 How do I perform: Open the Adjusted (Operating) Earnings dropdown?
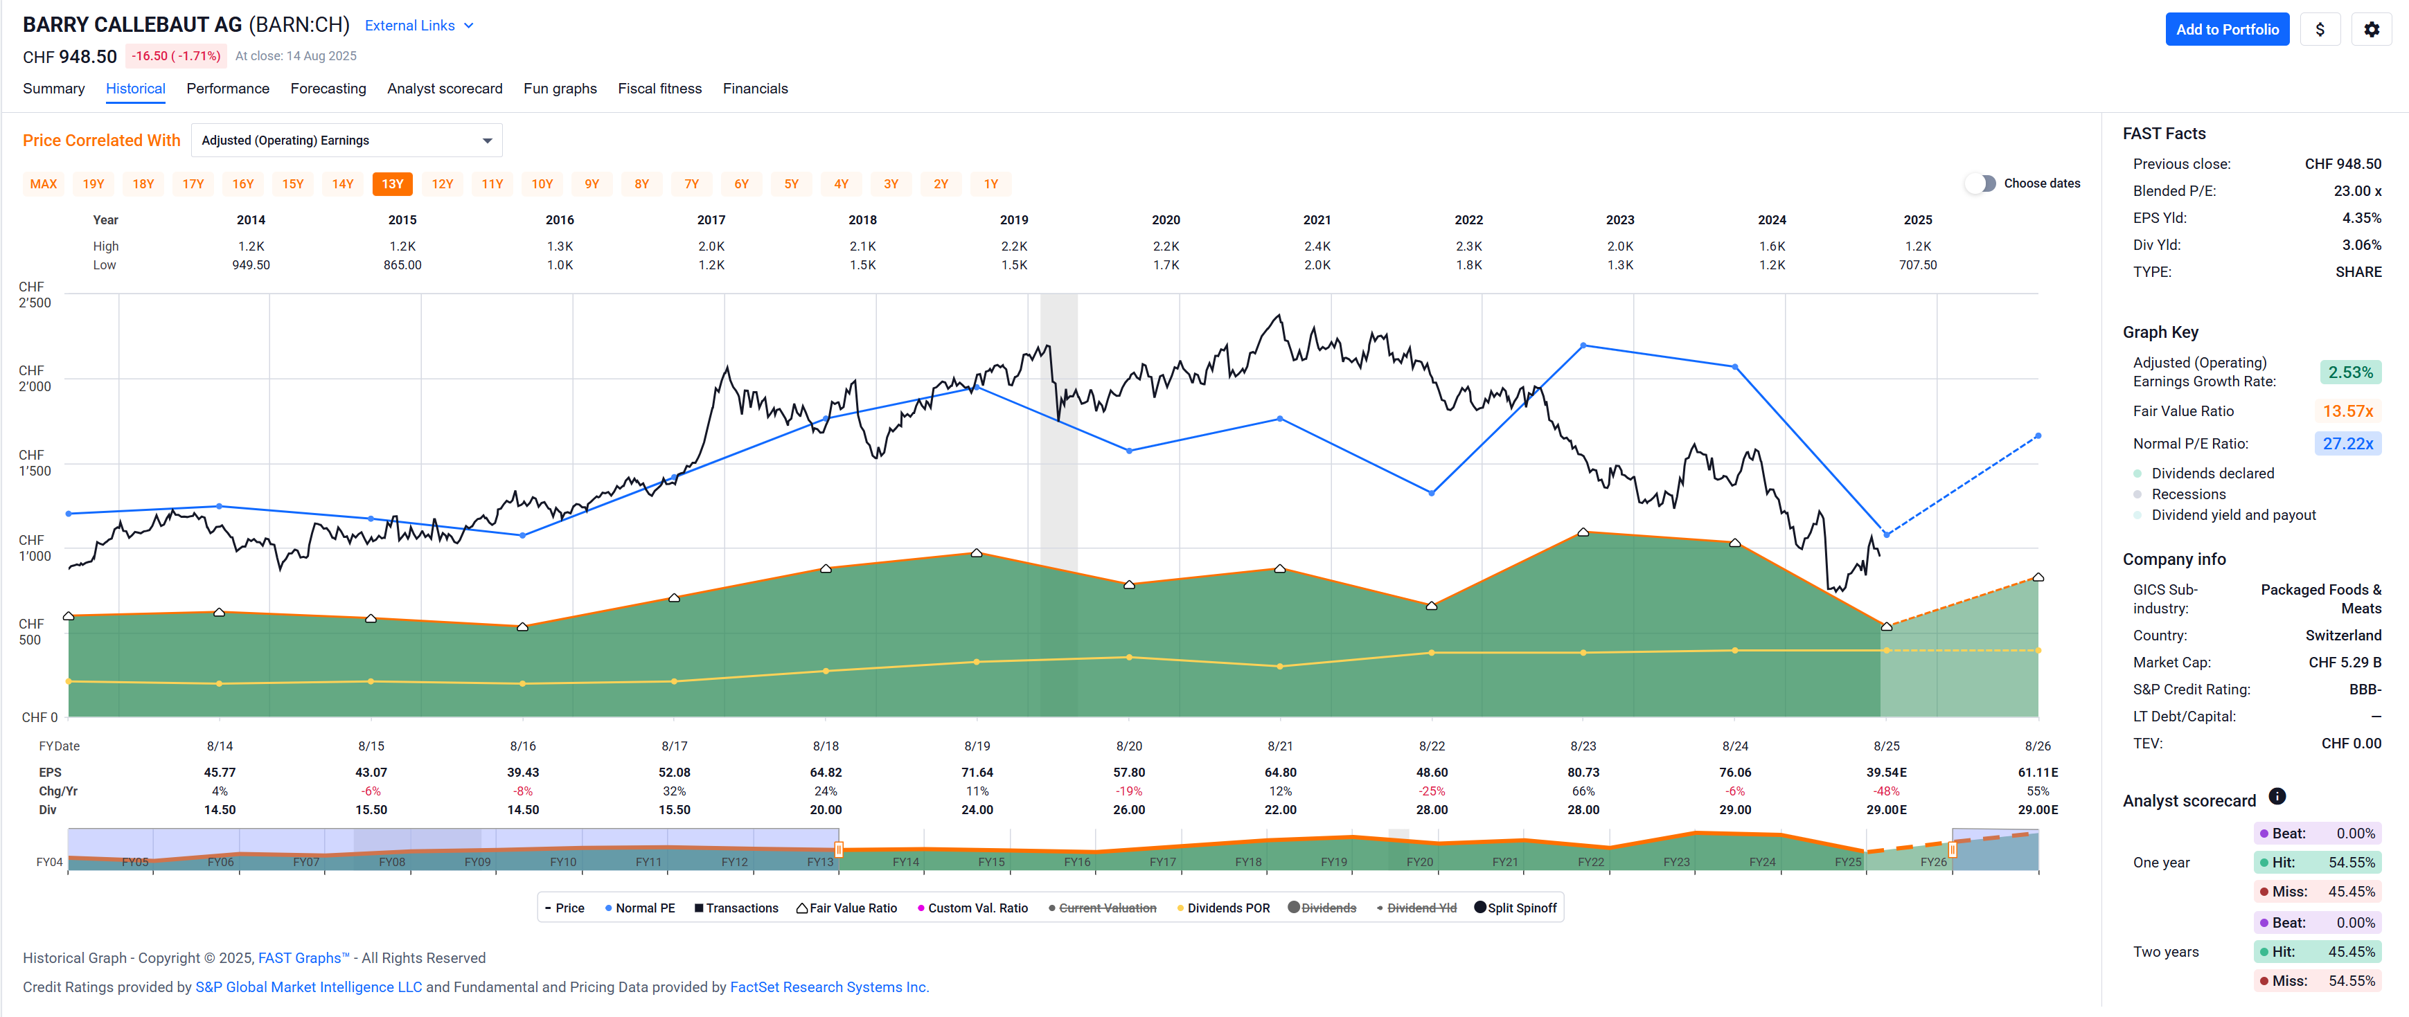click(346, 141)
